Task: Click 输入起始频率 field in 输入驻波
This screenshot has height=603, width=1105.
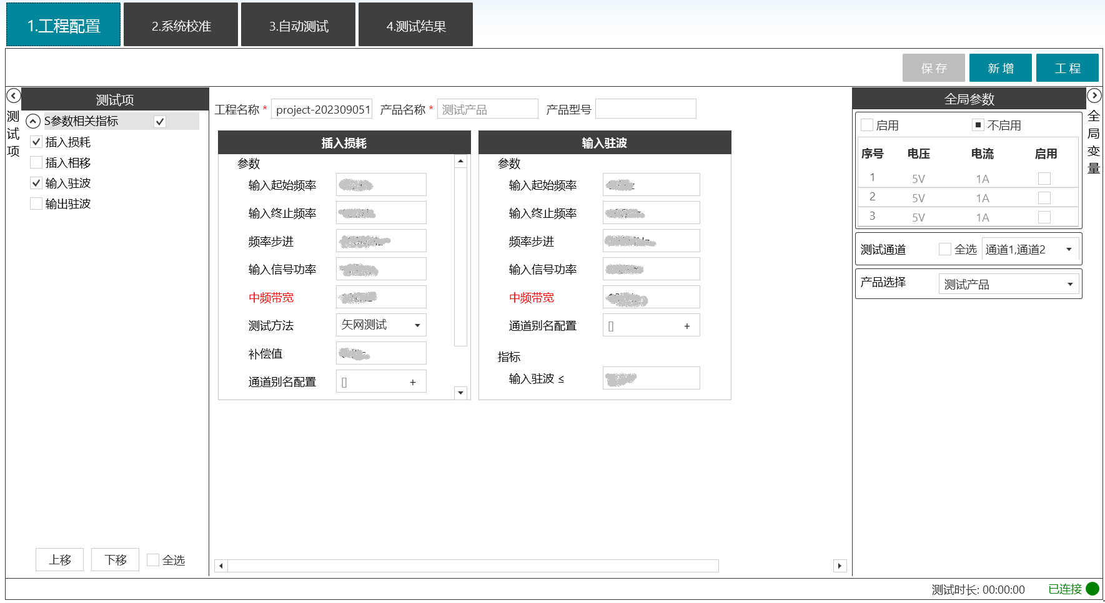Action: 651,185
